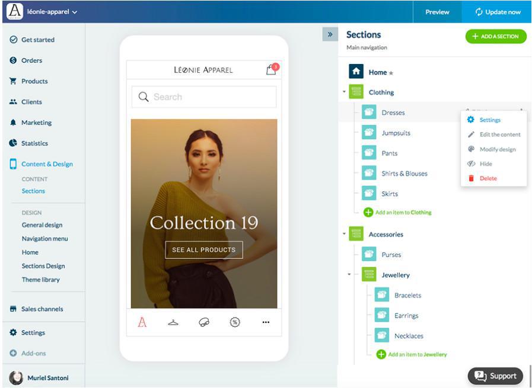Click the green plus to add Clothing item
This screenshot has height=388, width=532.
tap(368, 212)
